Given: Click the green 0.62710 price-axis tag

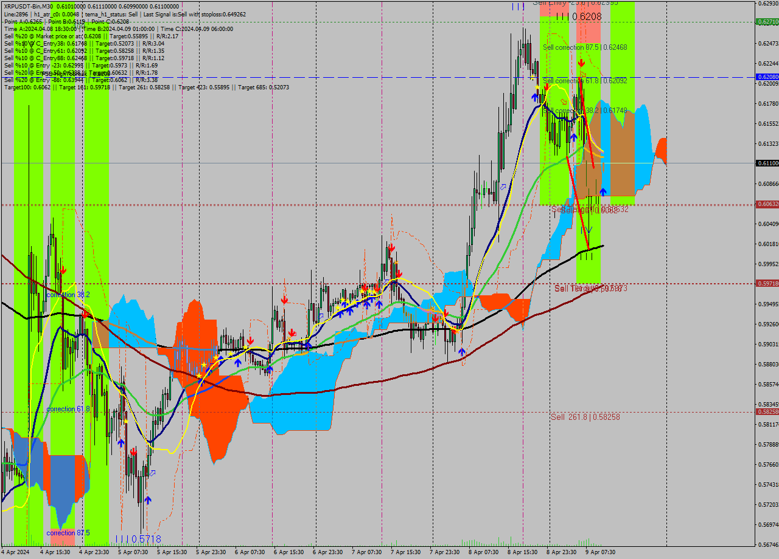Looking at the screenshot, I should [767, 21].
